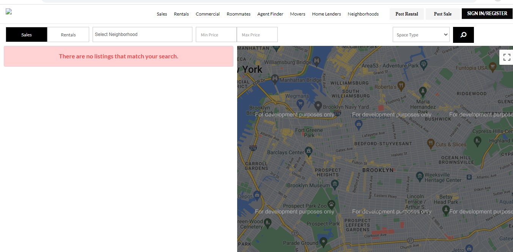Viewport: 513px width, 252px height.
Task: Click the site logo image
Action: point(9,12)
